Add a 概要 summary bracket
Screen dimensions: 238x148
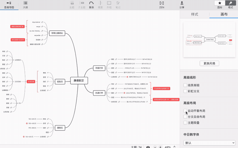click(x=100, y=5)
